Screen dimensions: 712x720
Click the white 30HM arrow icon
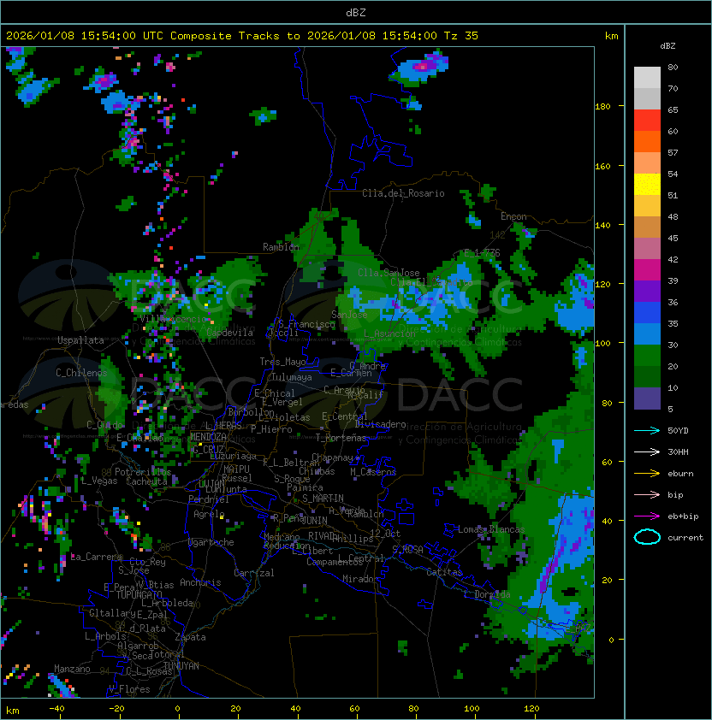coord(647,451)
